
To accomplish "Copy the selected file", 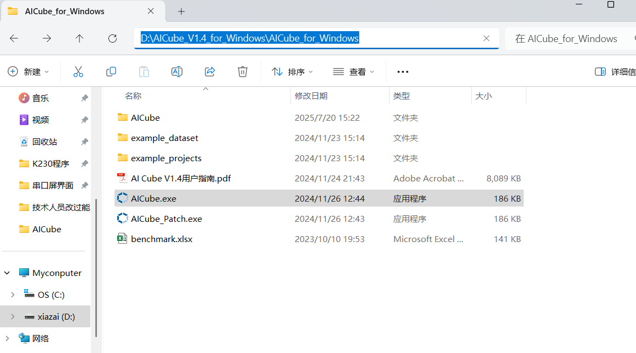I will pyautogui.click(x=111, y=72).
